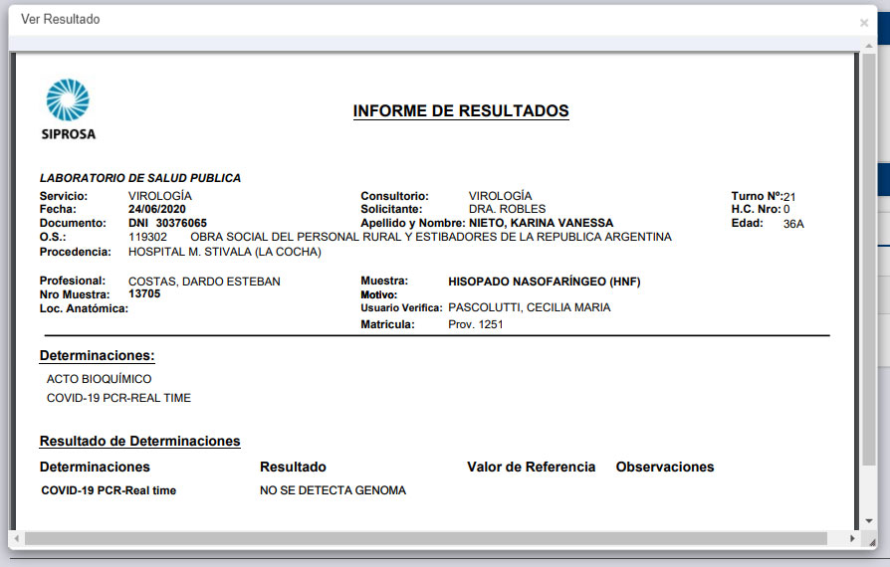Click the O.S. code 119302

(147, 237)
